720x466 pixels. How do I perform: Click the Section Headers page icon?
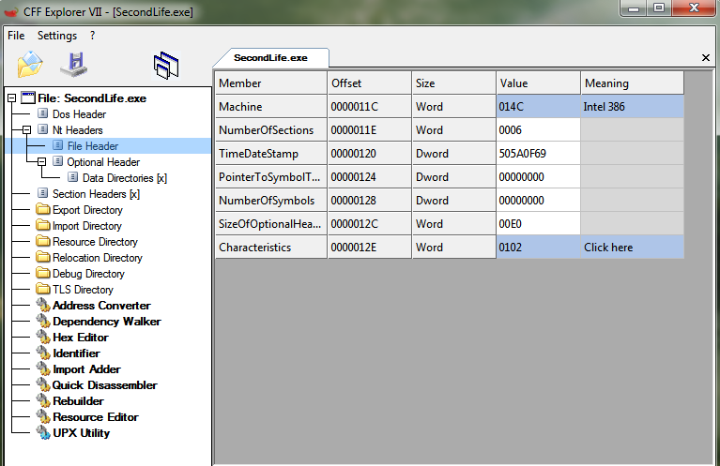(42, 193)
